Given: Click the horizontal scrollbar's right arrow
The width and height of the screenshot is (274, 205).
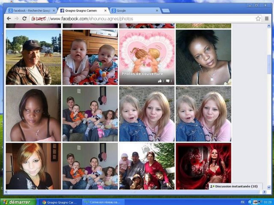Looking at the screenshot, I should click(x=264, y=192).
